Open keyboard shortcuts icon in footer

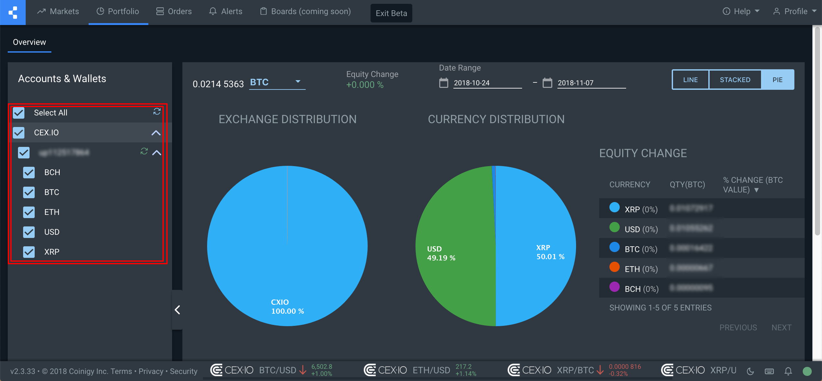pos(769,371)
